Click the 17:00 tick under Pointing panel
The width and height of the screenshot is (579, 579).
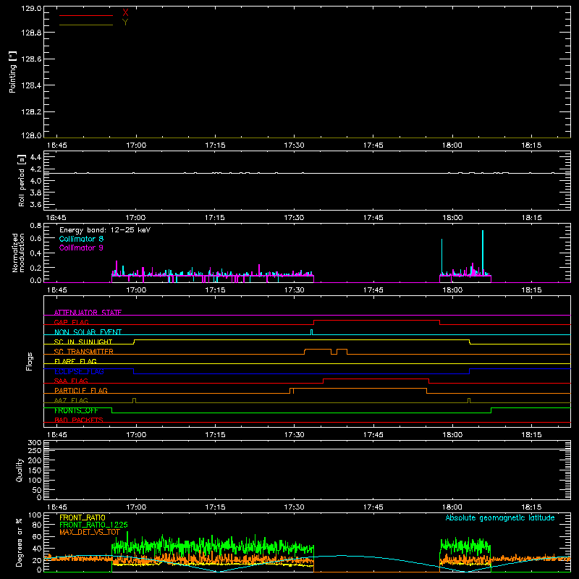point(136,145)
